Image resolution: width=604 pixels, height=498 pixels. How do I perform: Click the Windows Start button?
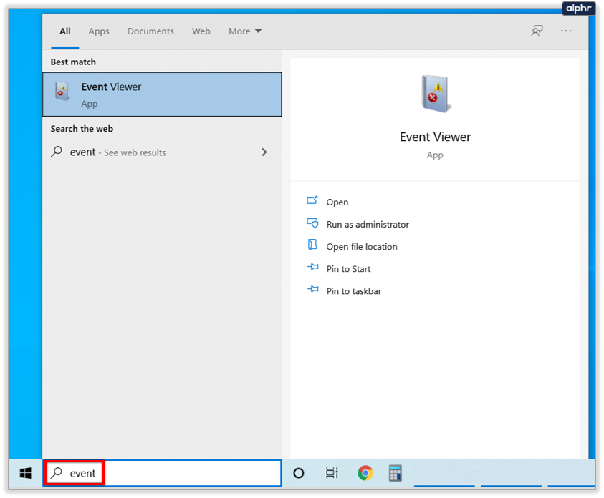(25, 473)
